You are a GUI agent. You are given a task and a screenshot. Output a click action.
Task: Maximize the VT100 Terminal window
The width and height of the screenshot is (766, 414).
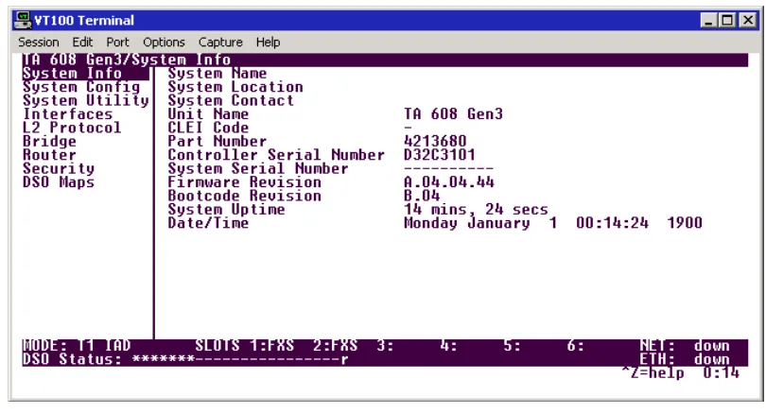coord(727,21)
